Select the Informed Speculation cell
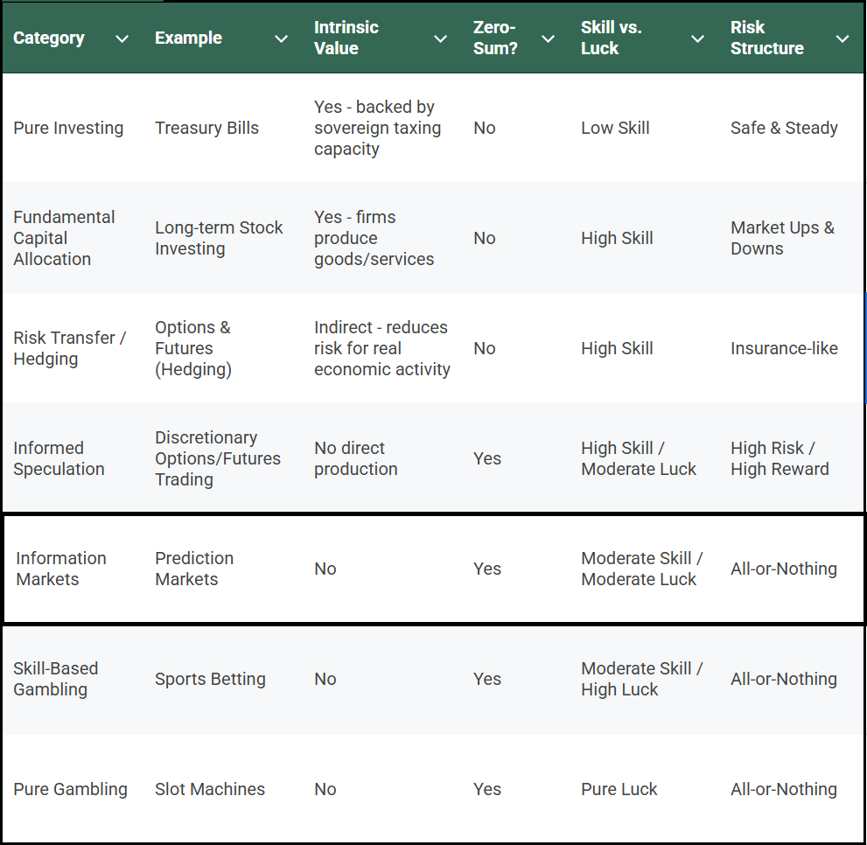 pos(59,457)
